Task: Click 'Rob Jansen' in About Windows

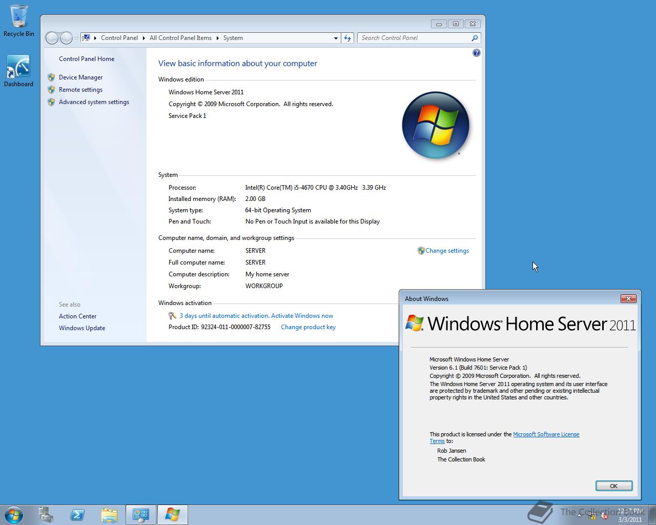Action: coord(452,451)
